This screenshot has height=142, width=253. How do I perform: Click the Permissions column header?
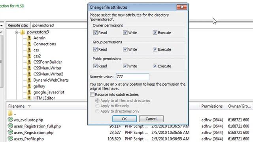tap(212, 106)
